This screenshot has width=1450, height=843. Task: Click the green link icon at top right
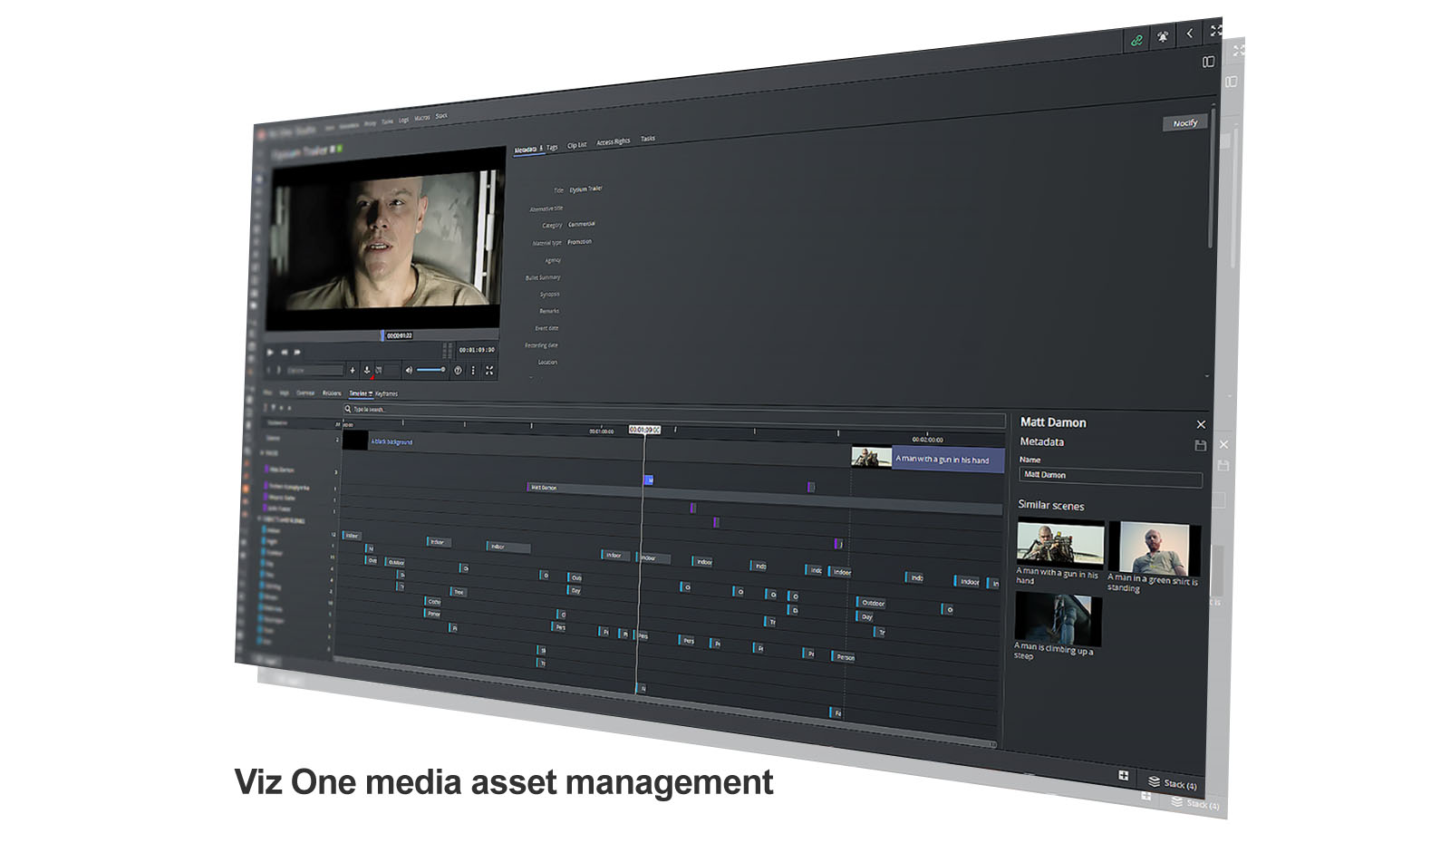pyautogui.click(x=1136, y=40)
